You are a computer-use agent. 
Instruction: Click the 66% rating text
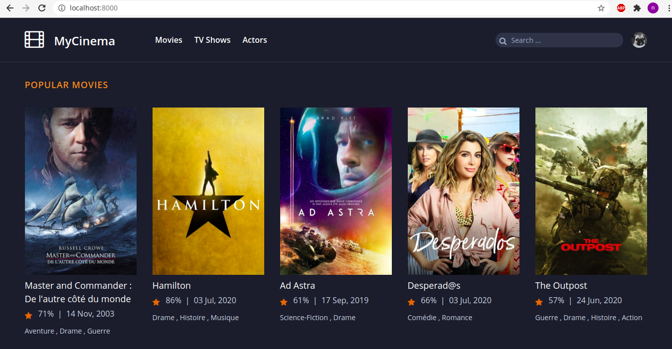coord(429,301)
